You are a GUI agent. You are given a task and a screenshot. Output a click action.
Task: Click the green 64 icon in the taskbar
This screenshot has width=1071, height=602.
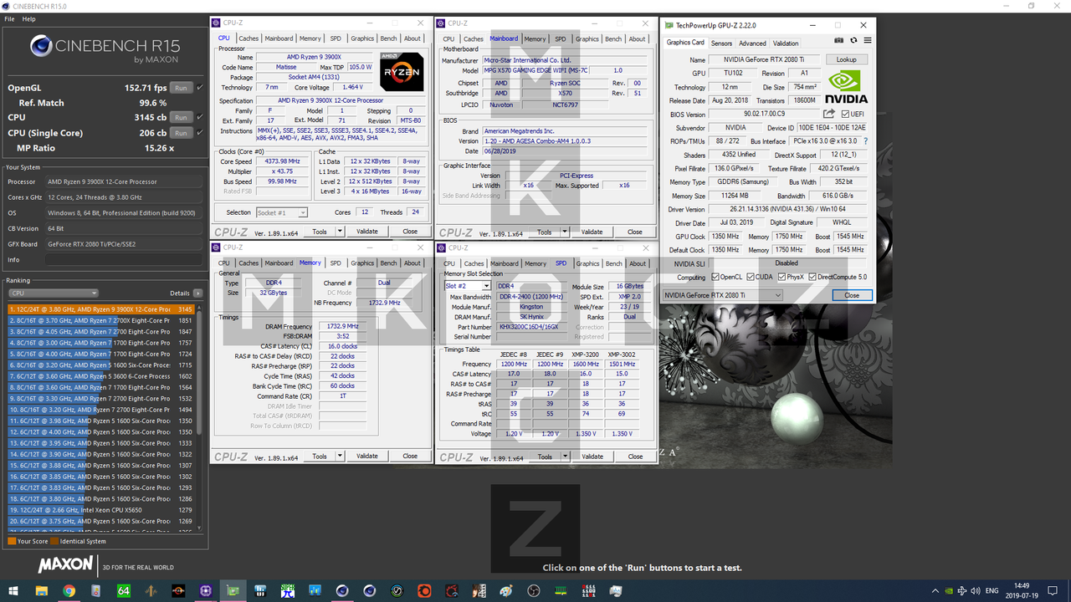click(123, 591)
